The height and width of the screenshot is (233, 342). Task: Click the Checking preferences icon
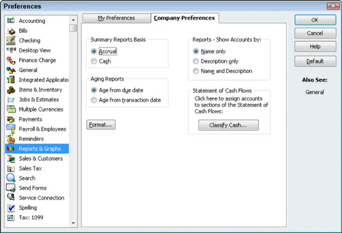pos(11,40)
